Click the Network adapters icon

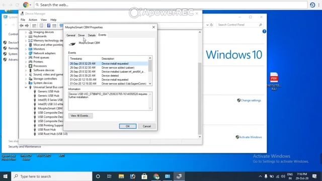point(30,53)
